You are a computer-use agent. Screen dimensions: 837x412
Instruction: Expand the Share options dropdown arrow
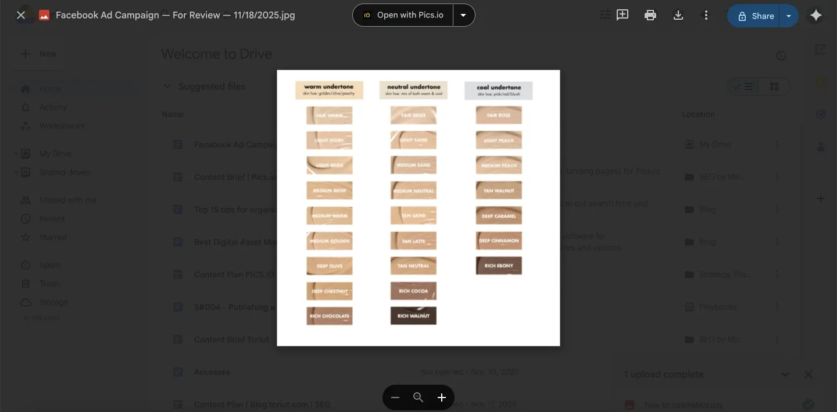pos(789,16)
